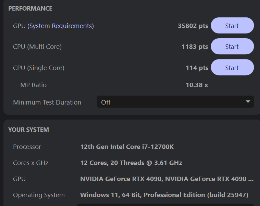Select the Single Core score 114 pts
This screenshot has height=206, width=260.
point(197,68)
